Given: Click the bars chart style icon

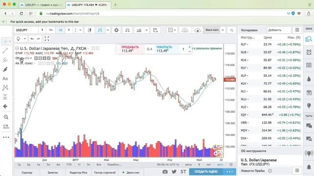Looking at the screenshot, I should click(100, 30).
